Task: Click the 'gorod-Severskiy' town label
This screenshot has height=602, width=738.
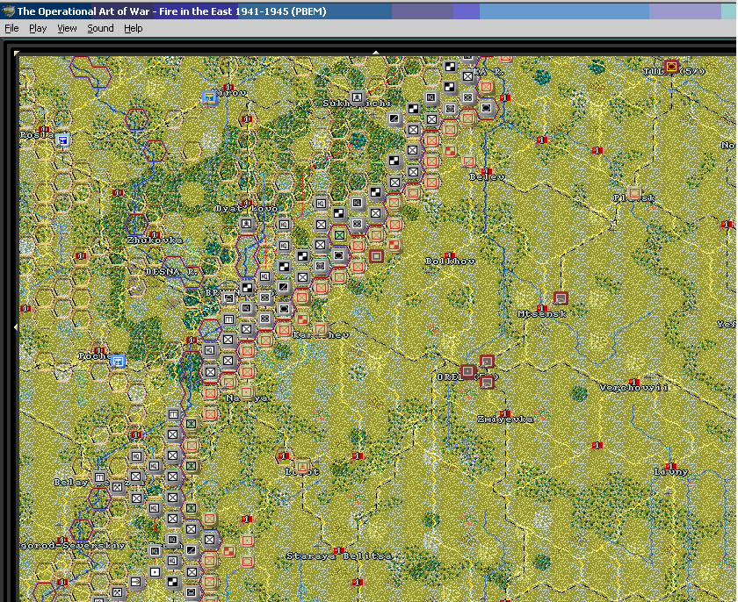Action: coord(73,546)
